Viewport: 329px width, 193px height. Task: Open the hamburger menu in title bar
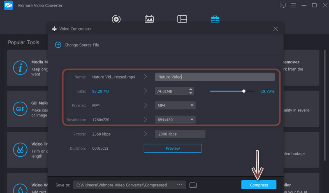293,5
